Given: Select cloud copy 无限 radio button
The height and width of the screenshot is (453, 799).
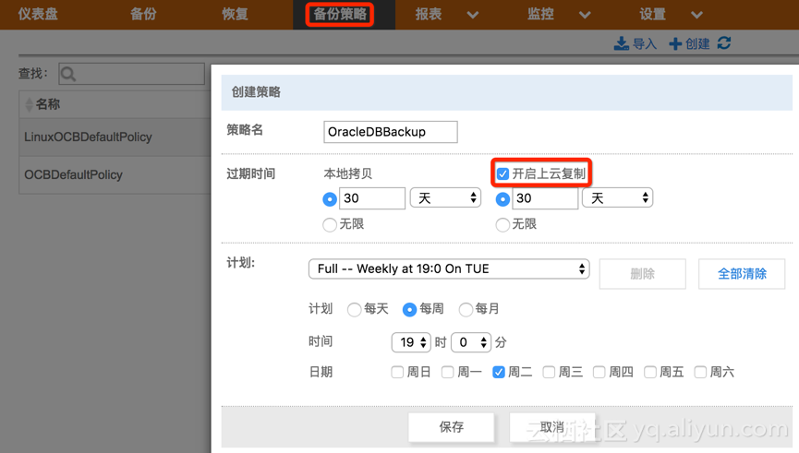Looking at the screenshot, I should pyautogui.click(x=502, y=224).
